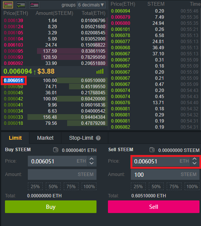Image resolution: width=201 pixels, height=226 pixels.
Task: Click trade history price 0.006077
Action: click(121, 42)
